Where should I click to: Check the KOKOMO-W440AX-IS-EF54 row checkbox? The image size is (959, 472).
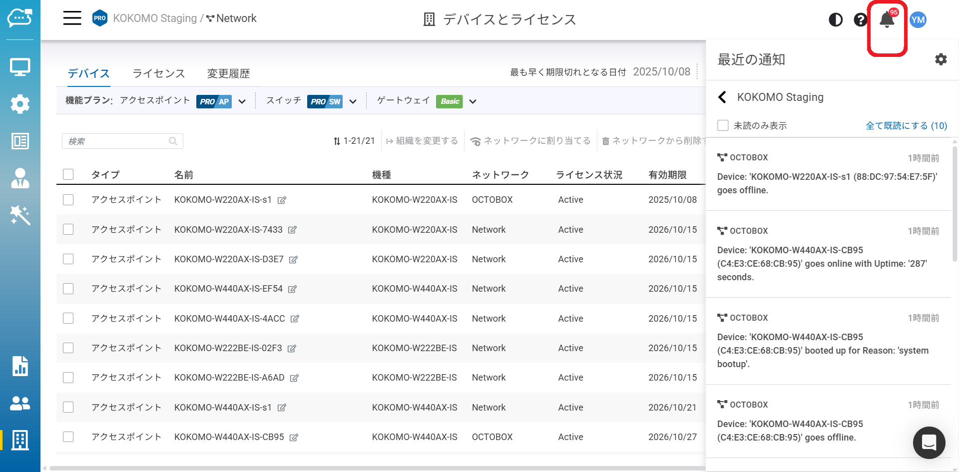point(68,289)
